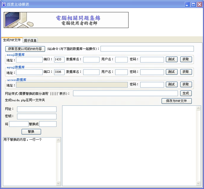Screen dimensions: 204x189
Task: Click the access数据库 group label
Action: pyautogui.click(x=17, y=80)
